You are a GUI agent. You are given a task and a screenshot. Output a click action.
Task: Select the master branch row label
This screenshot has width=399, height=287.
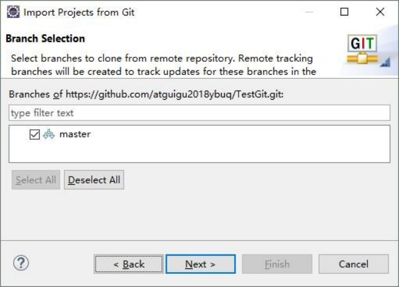75,134
